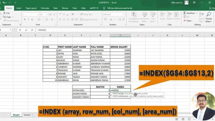Click the Increase Font Size icon
Image resolution: width=215 pixels, height=121 pixels.
51,14
